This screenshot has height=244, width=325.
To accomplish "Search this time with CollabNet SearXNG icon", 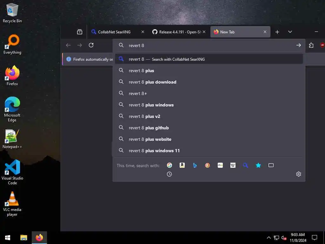I will [x=246, y=165].
